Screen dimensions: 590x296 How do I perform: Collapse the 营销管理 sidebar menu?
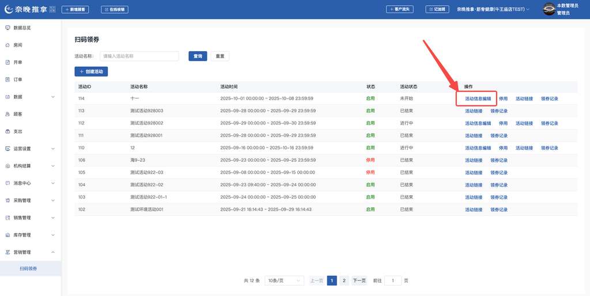click(x=30, y=252)
